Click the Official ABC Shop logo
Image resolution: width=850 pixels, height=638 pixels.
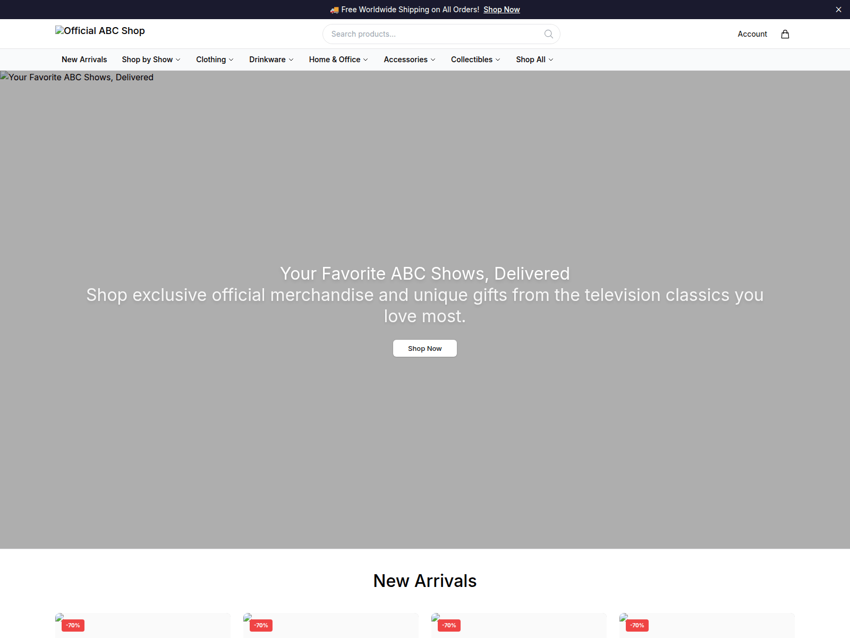pos(100,31)
